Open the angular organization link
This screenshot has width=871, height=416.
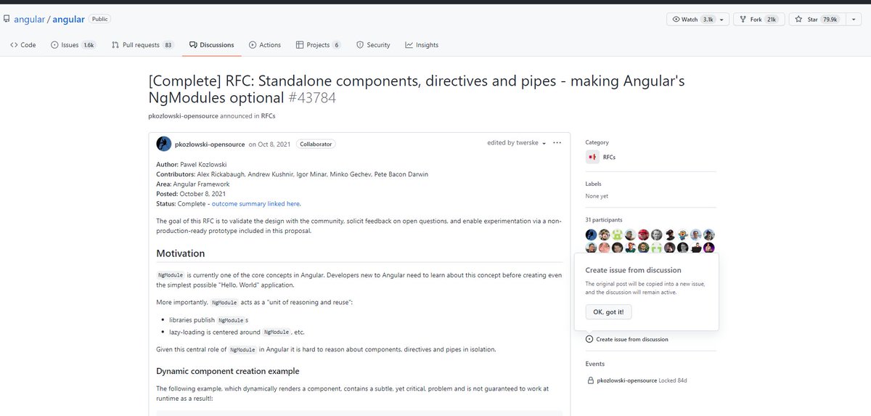(29, 19)
